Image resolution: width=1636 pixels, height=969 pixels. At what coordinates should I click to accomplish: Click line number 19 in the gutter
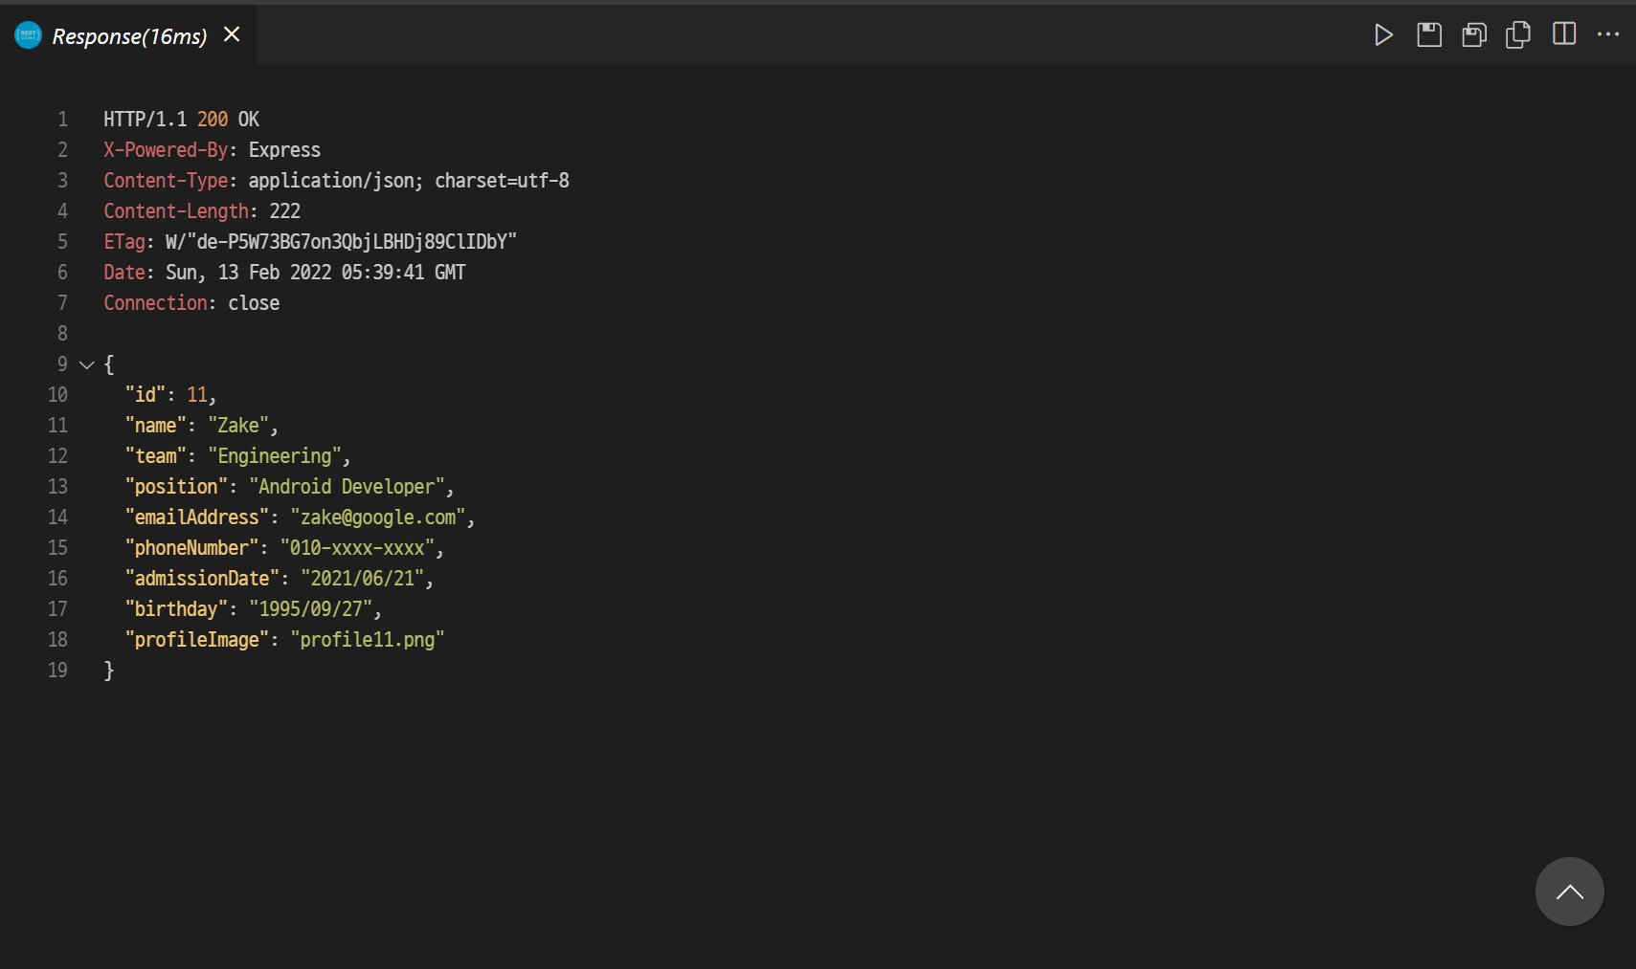[58, 671]
